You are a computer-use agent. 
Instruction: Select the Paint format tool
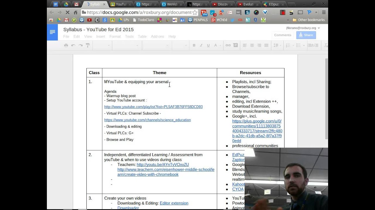tap(88, 45)
